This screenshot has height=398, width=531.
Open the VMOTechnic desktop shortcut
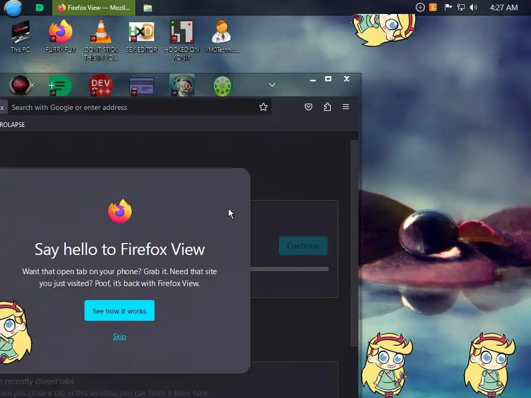222,36
